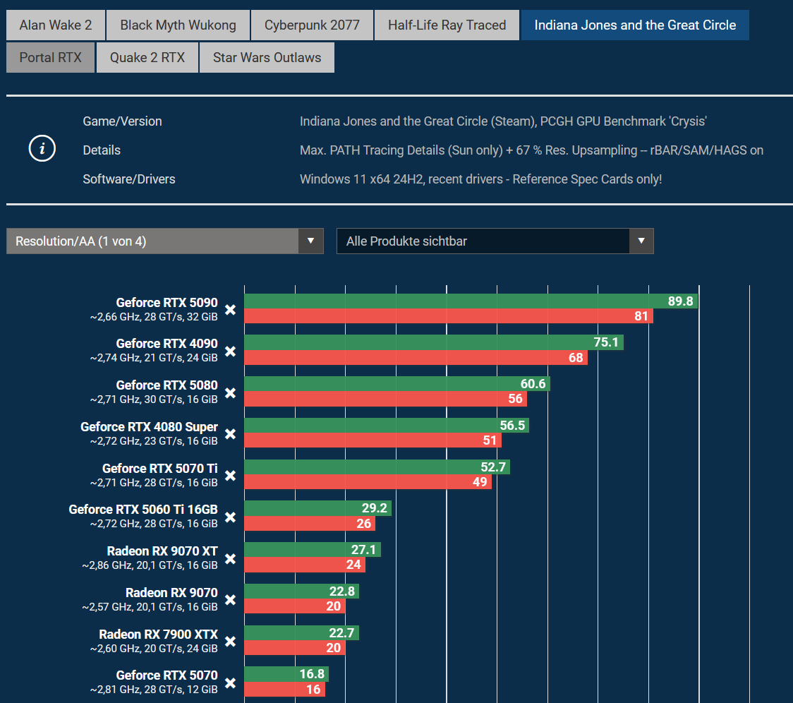The width and height of the screenshot is (793, 703).
Task: Click the green 29.2 bar for RTX 5060 Ti
Action: [x=317, y=508]
